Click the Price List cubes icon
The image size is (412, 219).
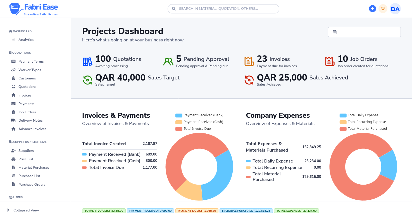click(x=13, y=159)
